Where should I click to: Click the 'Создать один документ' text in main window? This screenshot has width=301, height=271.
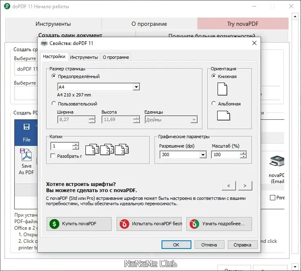(x=70, y=35)
